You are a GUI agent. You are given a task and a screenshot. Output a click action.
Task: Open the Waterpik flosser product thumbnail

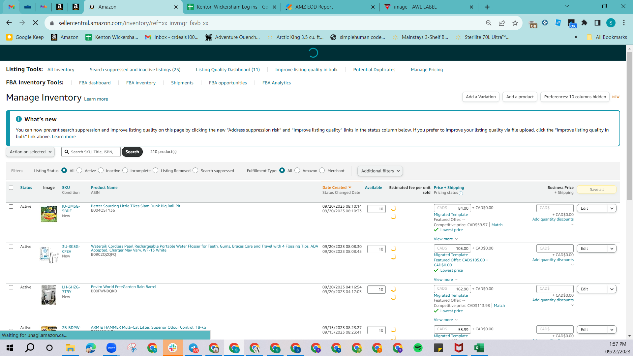[x=49, y=254]
